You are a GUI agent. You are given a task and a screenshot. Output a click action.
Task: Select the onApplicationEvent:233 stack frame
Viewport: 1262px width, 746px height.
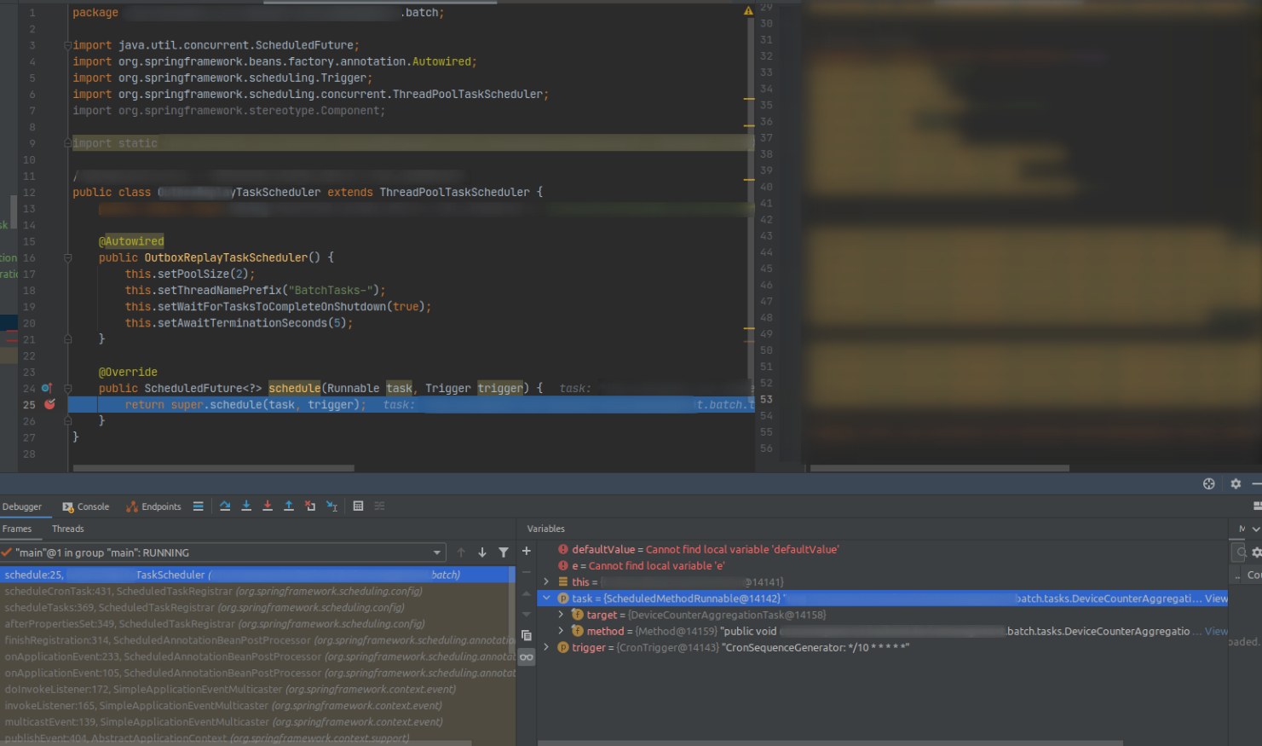tap(256, 656)
